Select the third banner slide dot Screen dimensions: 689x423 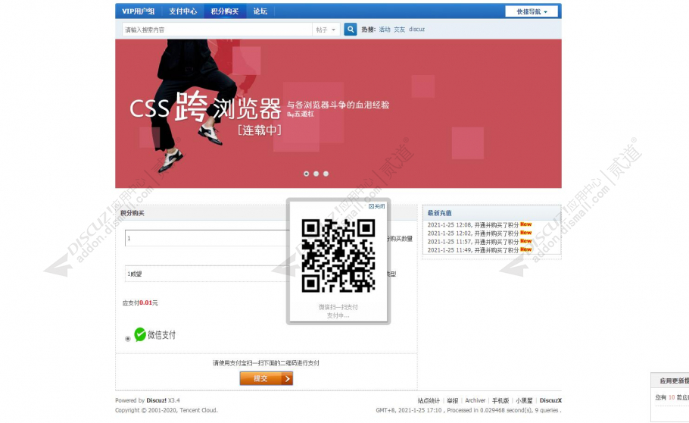point(326,174)
